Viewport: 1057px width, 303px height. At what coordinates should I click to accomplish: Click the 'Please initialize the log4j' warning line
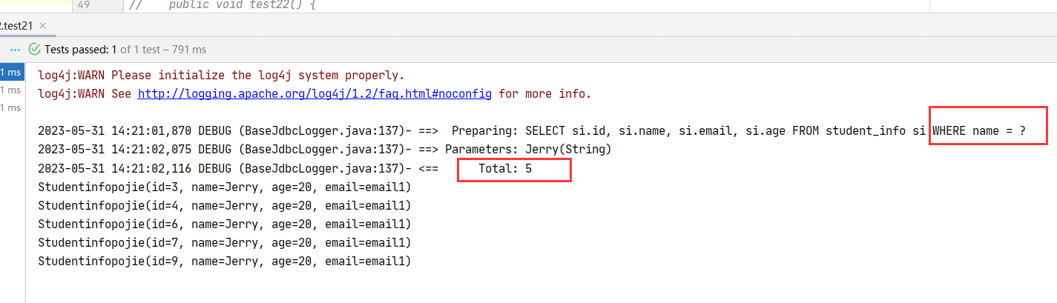click(221, 75)
